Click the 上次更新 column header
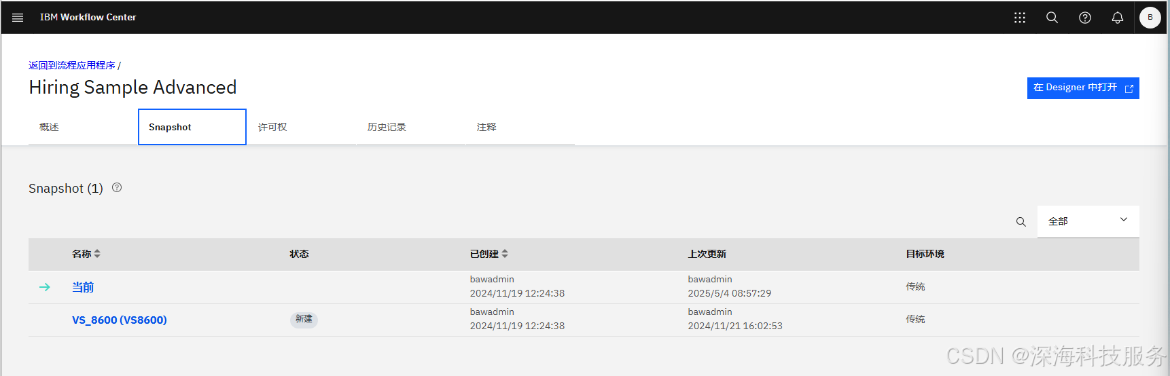This screenshot has height=376, width=1170. click(707, 254)
